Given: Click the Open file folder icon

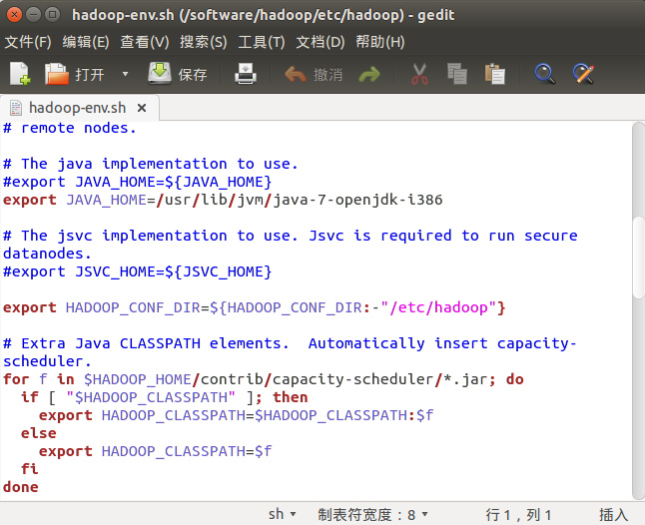Looking at the screenshot, I should (x=57, y=74).
